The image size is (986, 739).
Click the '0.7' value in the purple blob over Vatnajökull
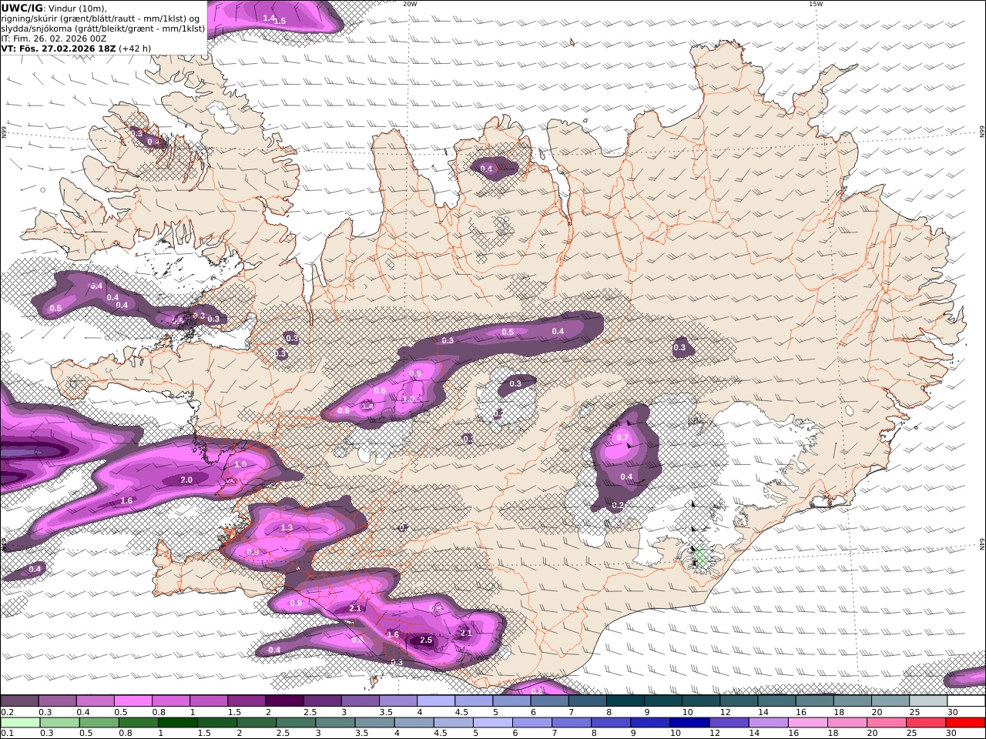point(623,437)
